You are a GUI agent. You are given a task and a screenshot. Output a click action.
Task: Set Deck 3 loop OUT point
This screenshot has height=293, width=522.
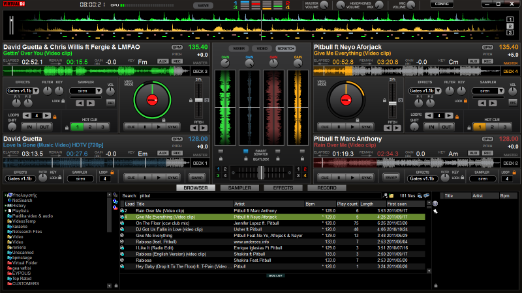coord(44,127)
